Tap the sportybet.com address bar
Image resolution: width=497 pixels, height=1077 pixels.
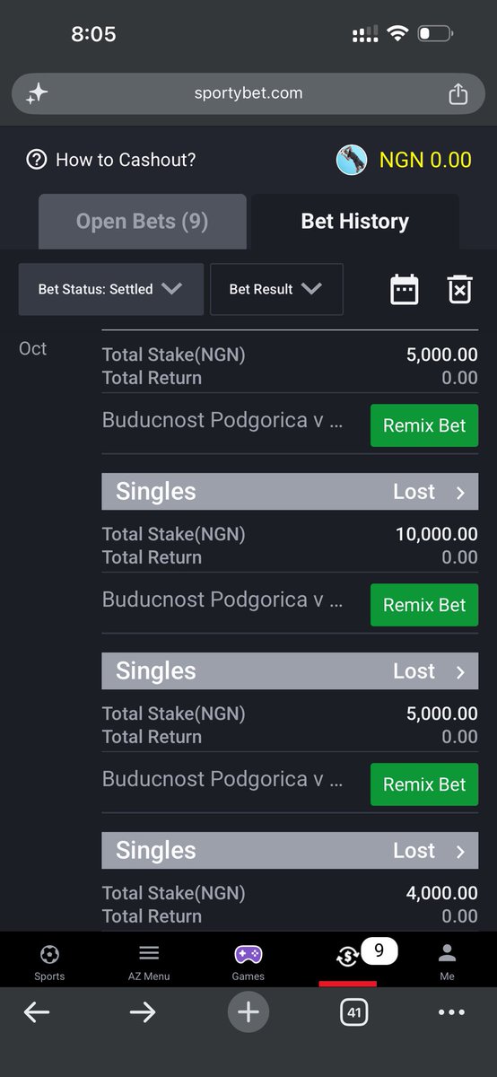248,93
